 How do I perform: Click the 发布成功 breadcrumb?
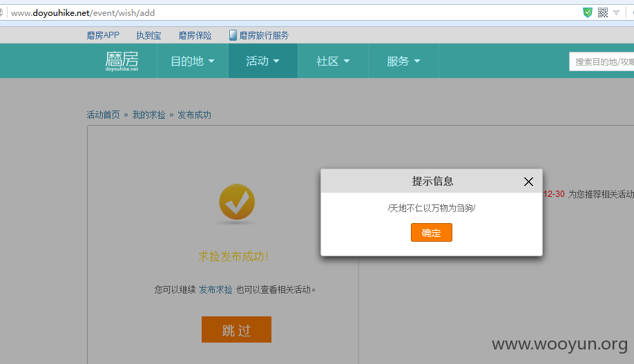(195, 115)
